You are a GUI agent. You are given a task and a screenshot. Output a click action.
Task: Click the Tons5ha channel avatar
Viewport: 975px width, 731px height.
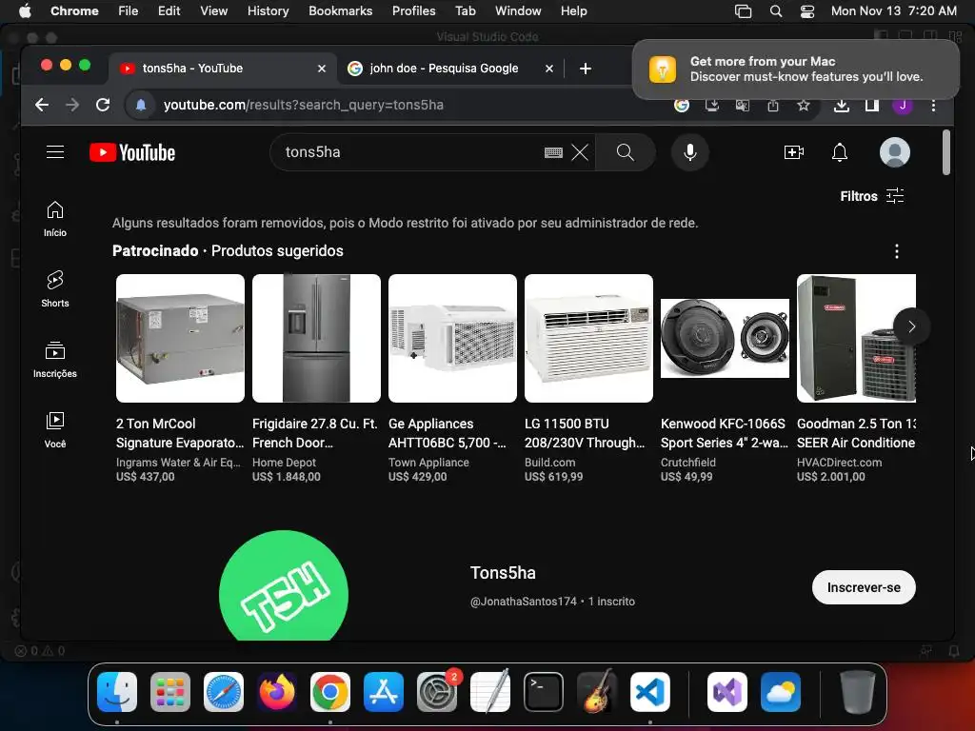point(284,585)
